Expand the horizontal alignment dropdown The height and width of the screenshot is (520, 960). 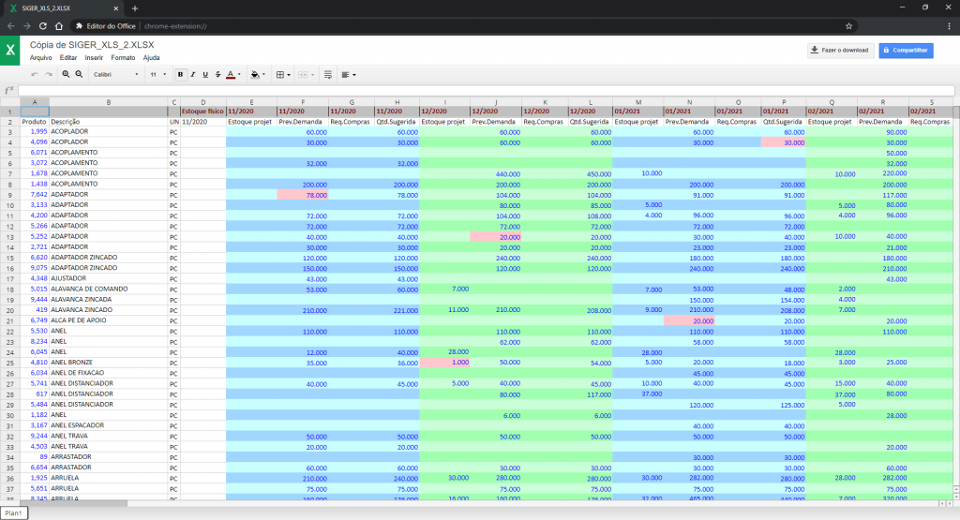[349, 74]
